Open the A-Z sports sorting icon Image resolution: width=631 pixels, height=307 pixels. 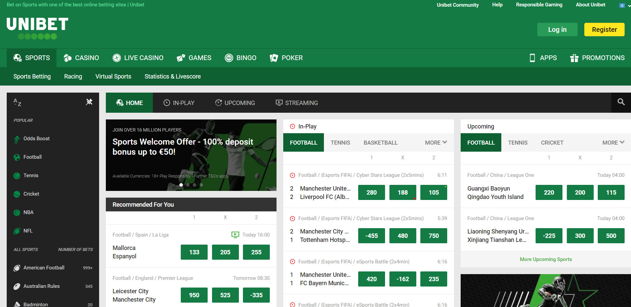click(17, 102)
